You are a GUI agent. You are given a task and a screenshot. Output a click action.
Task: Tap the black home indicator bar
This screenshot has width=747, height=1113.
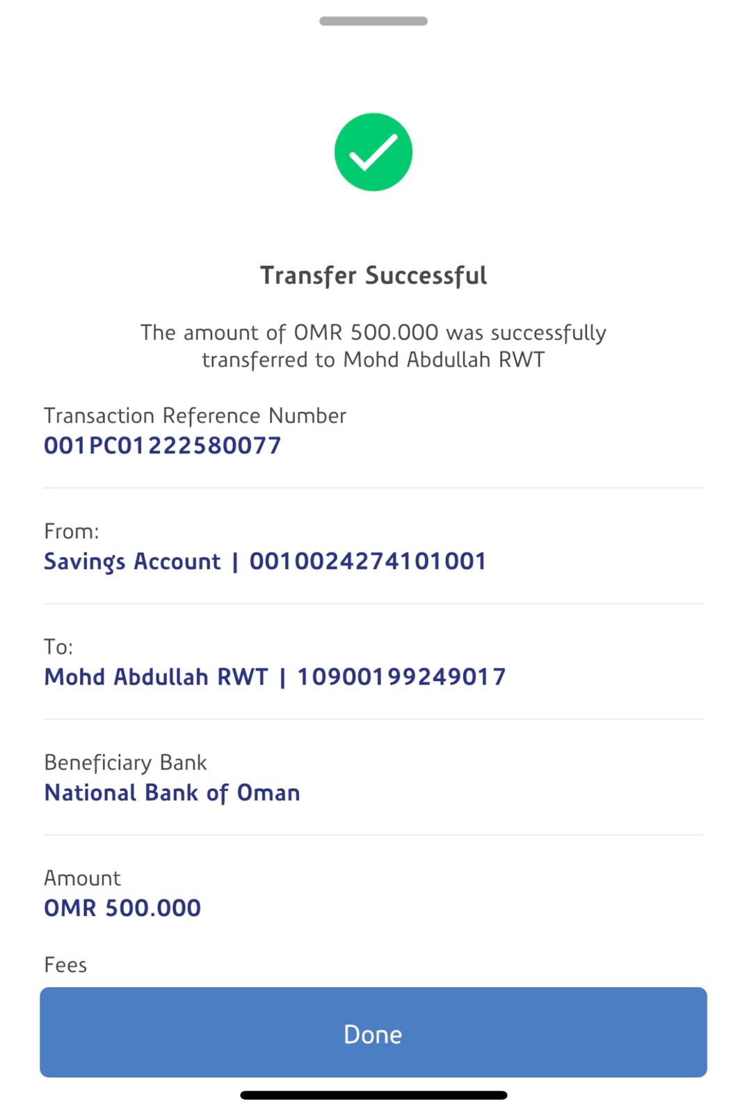373,1096
